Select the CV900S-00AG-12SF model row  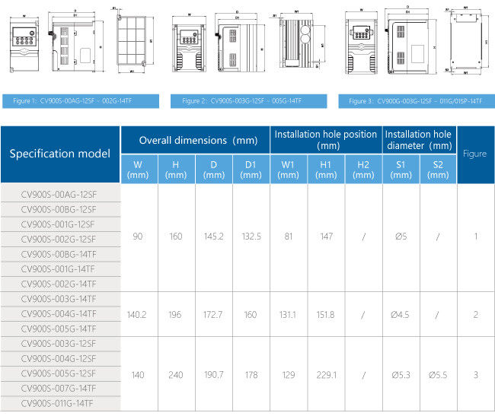point(59,194)
